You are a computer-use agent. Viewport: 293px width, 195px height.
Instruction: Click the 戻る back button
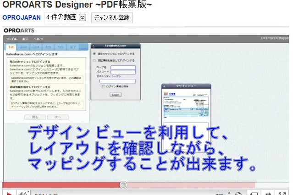pyautogui.click(x=35, y=117)
